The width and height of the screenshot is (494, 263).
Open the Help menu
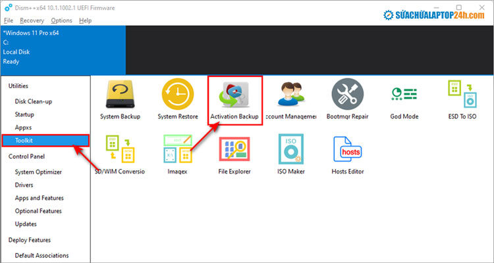pyautogui.click(x=85, y=20)
